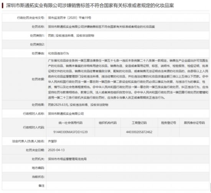Select the 法定代表人(负责人)姓名 label
211x193 pixels.
[x=28, y=141]
